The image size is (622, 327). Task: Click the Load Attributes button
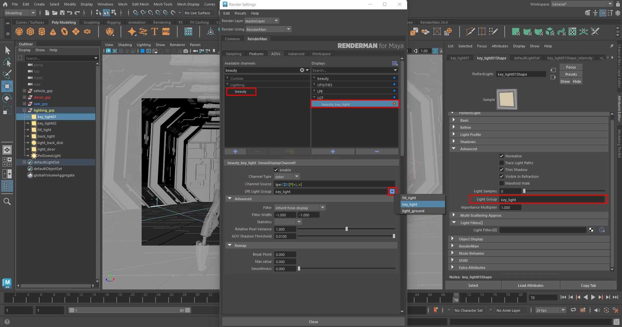(530, 285)
